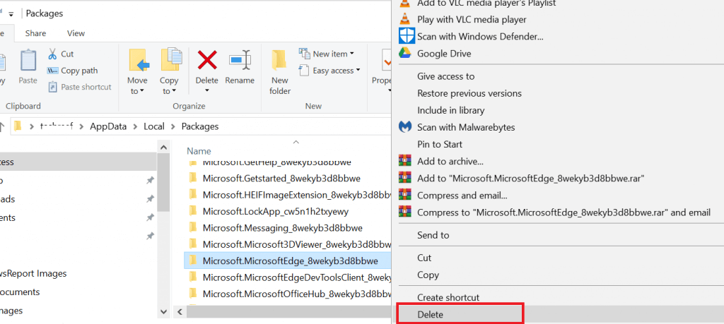Image resolution: width=724 pixels, height=324 pixels.
Task: Click the Malwarebytes logo icon
Action: (x=405, y=127)
